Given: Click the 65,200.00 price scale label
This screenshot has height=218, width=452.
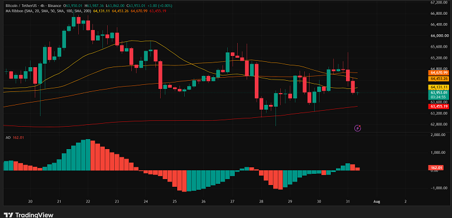Looking at the screenshot, I should [438, 58].
